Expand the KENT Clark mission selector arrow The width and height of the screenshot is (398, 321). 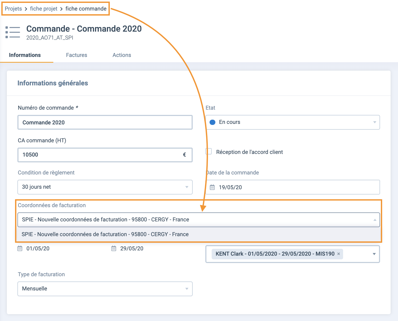tap(374, 254)
